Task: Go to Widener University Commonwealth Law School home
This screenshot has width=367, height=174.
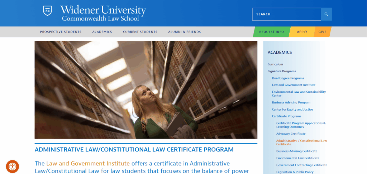Action: (x=103, y=13)
